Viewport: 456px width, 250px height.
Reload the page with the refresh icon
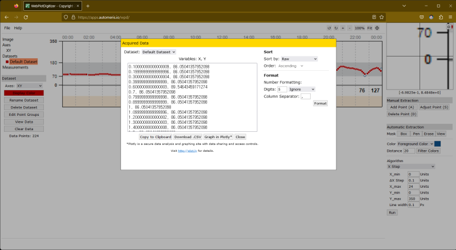pyautogui.click(x=26, y=17)
